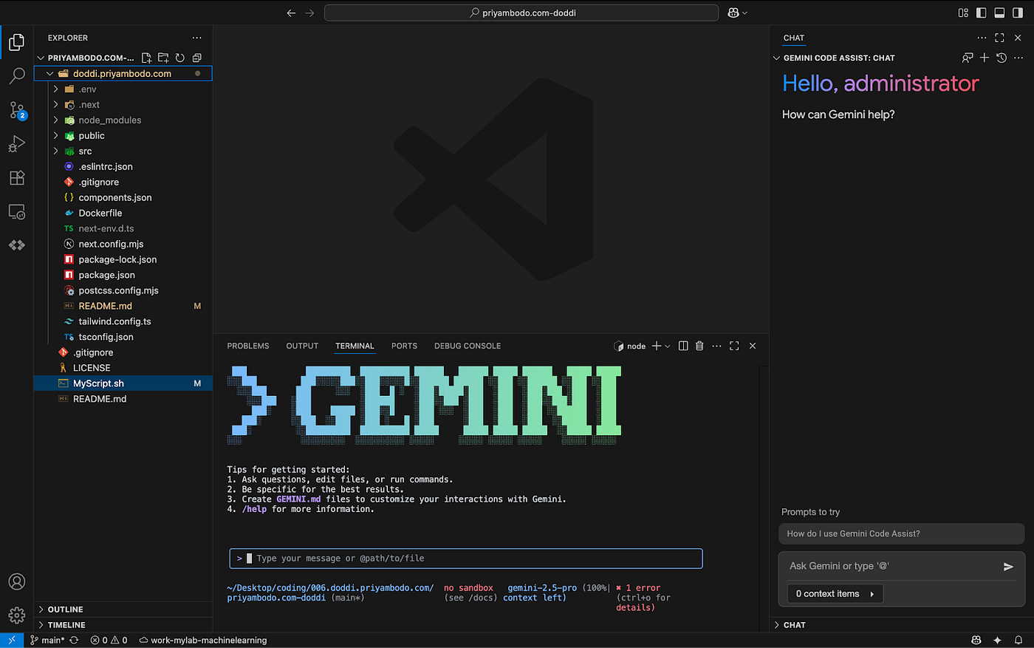
Task: Open the Explorer view in activity bar
Action: (16, 42)
